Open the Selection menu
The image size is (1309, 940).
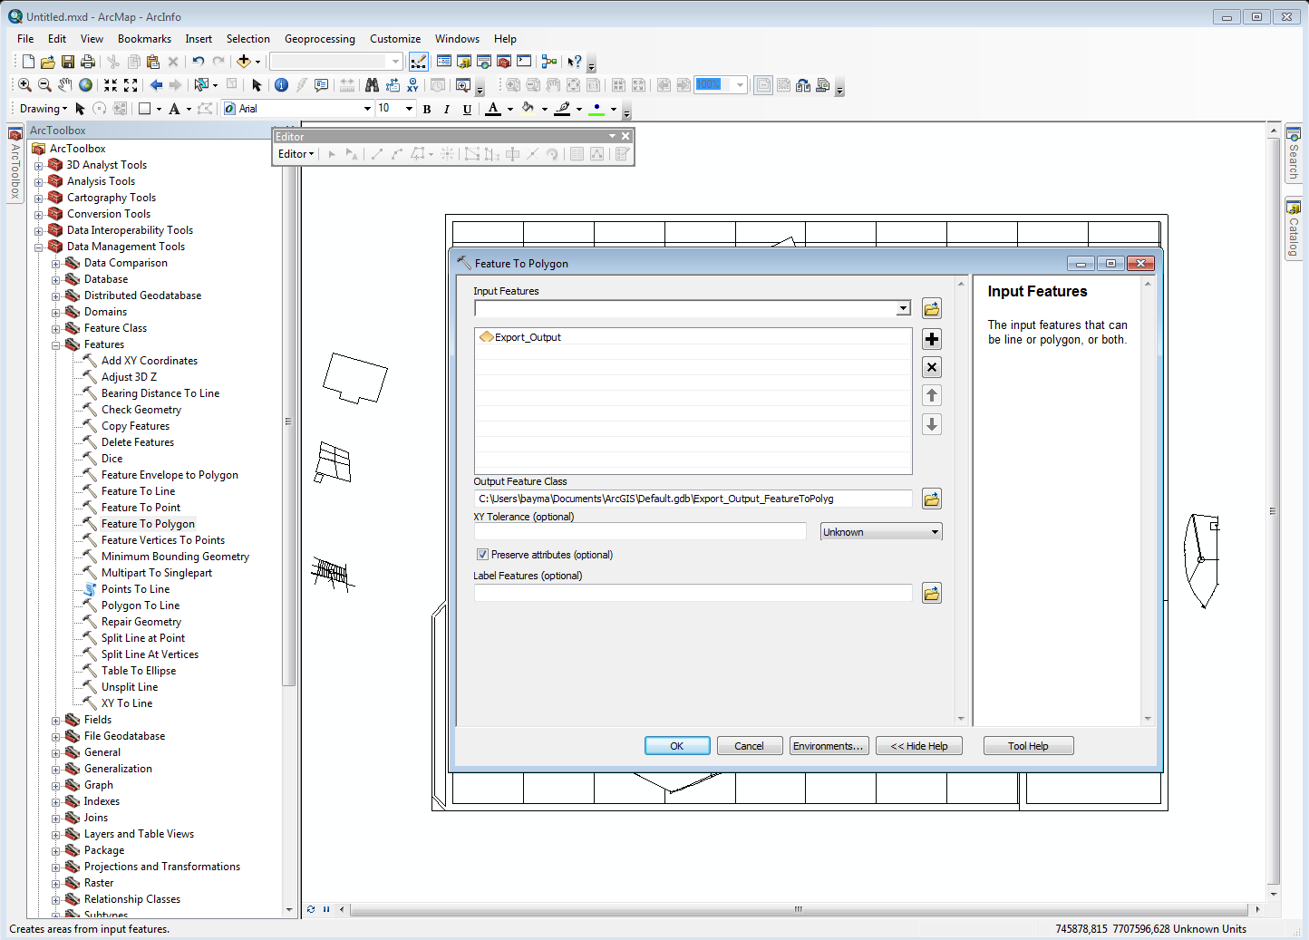[x=247, y=39]
